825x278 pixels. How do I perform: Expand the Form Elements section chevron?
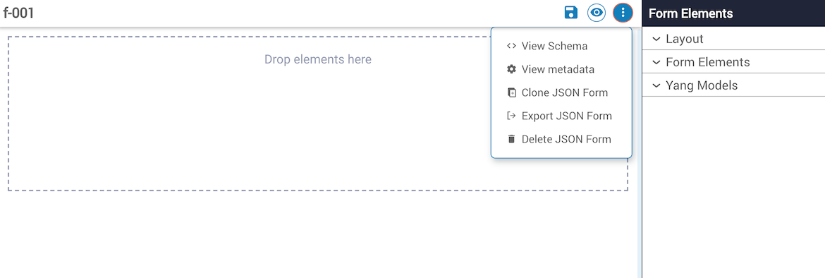click(656, 62)
